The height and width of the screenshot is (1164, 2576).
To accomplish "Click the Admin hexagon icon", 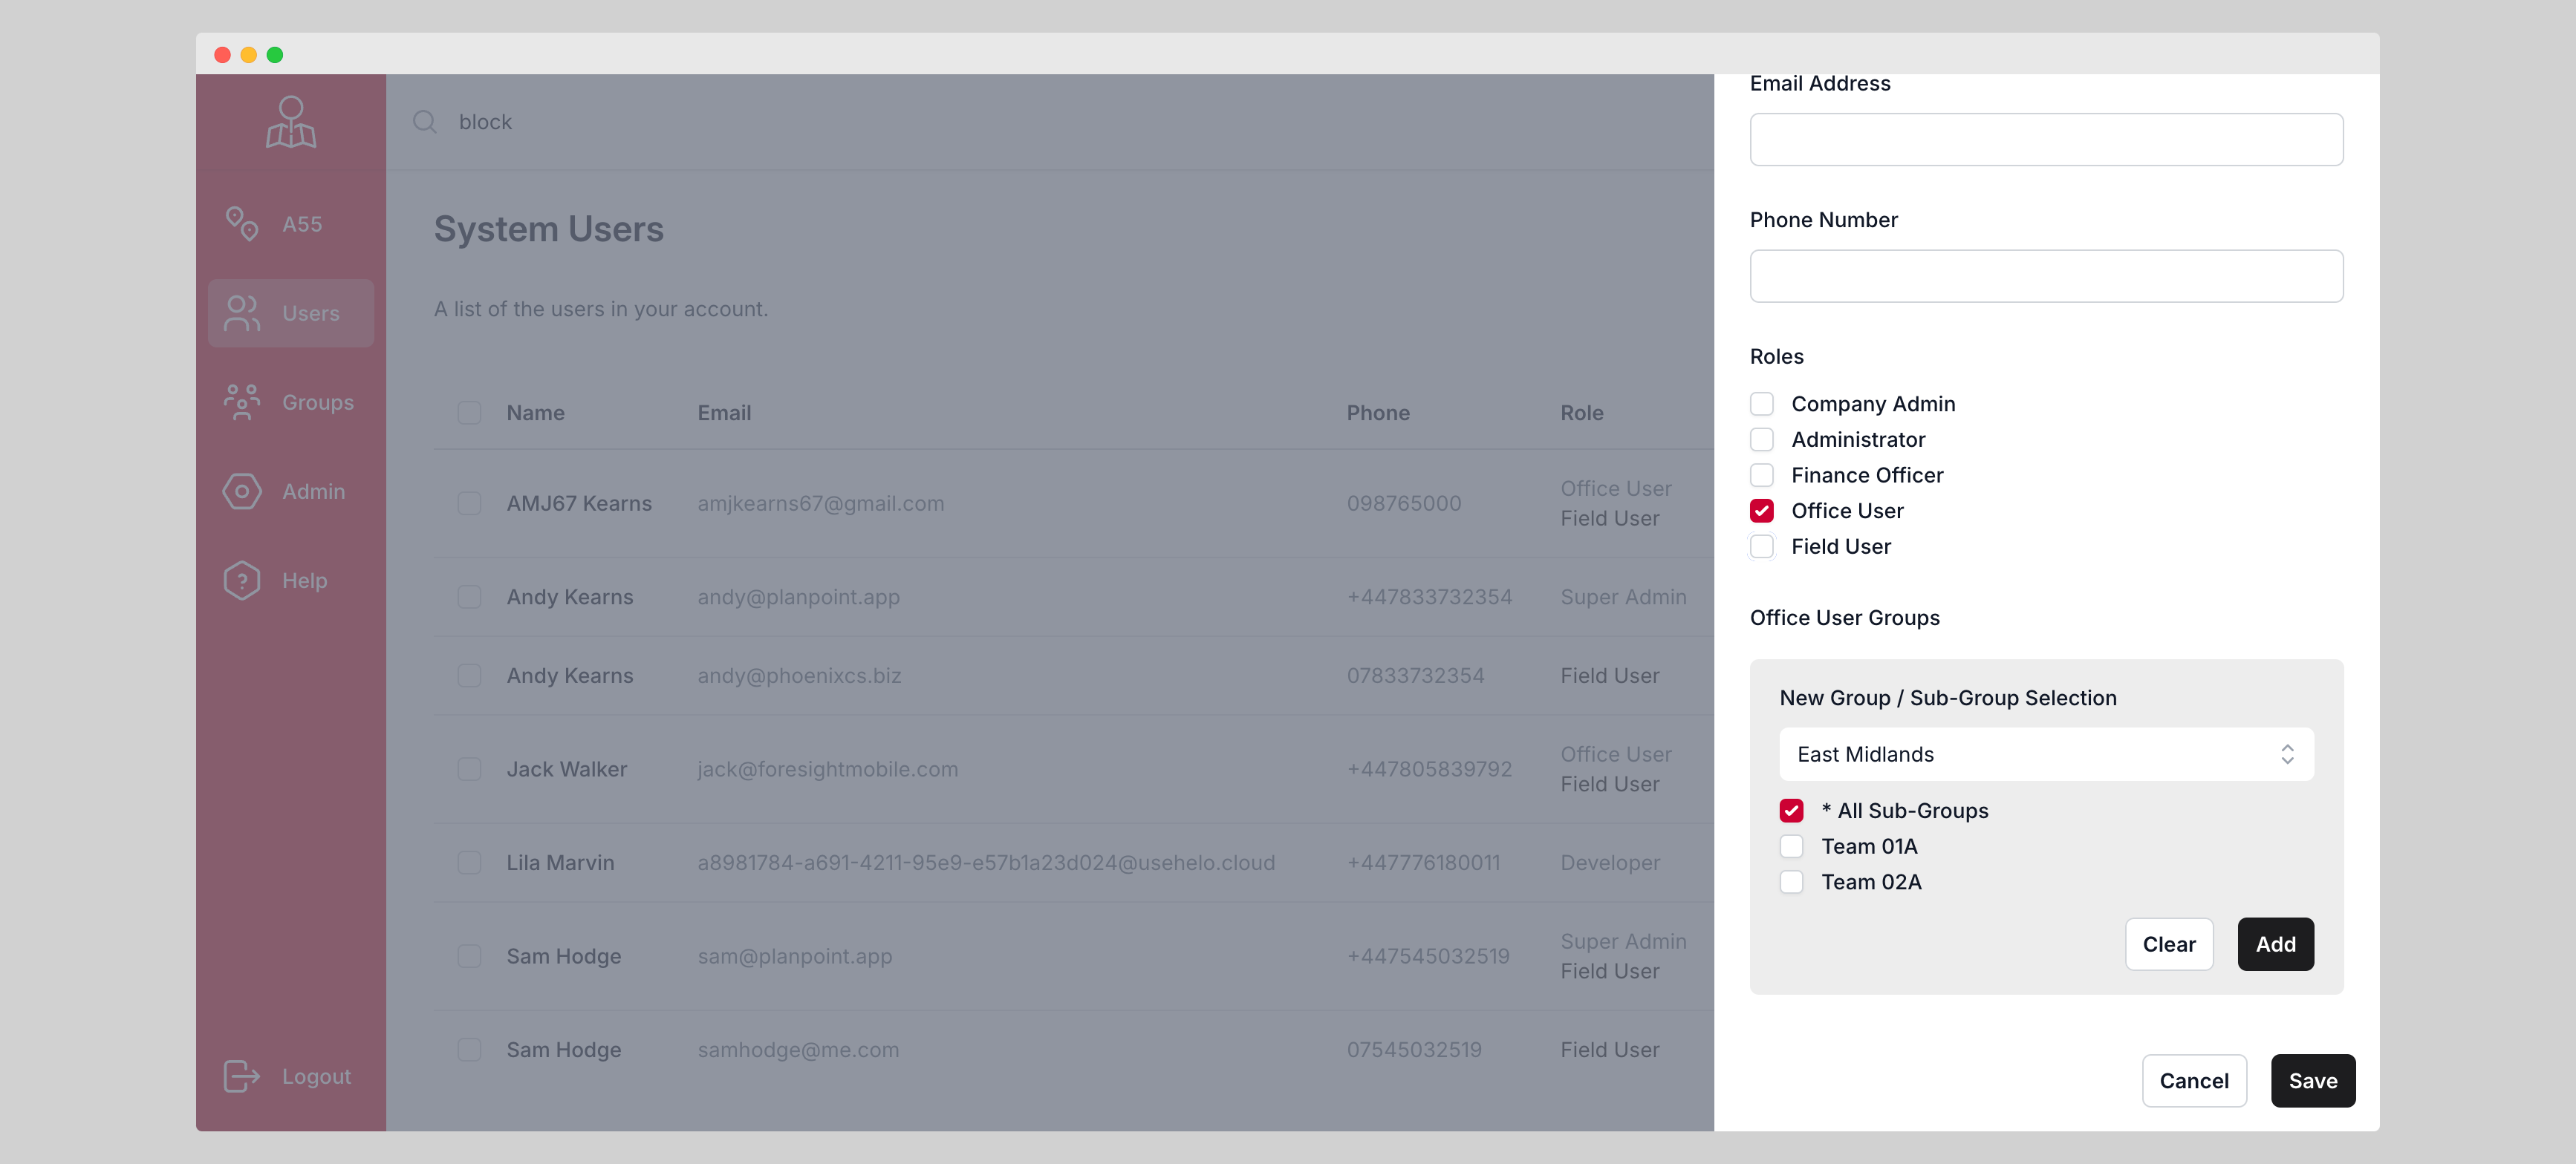I will pos(241,491).
